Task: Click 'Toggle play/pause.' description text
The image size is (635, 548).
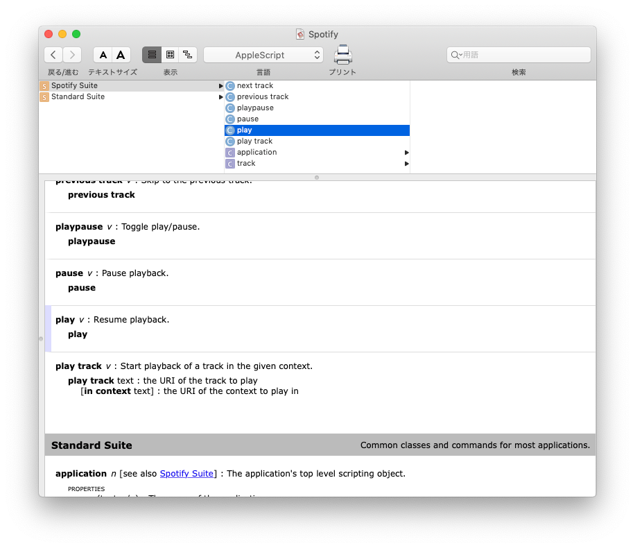Action: (161, 227)
